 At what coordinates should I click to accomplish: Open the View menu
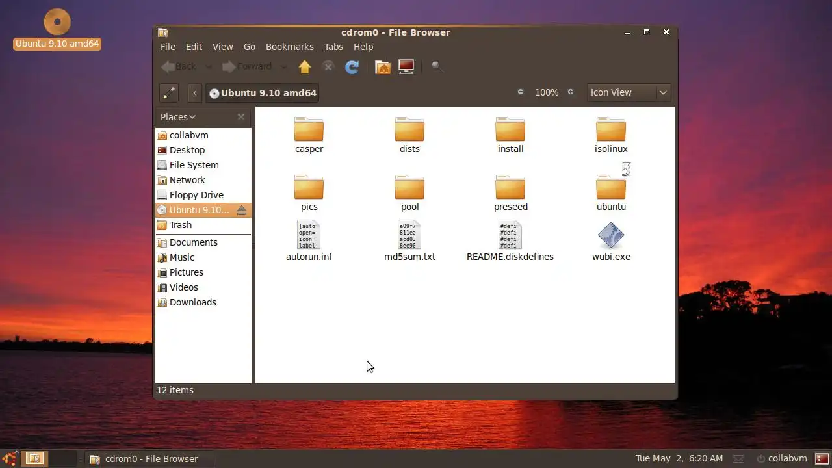point(222,47)
